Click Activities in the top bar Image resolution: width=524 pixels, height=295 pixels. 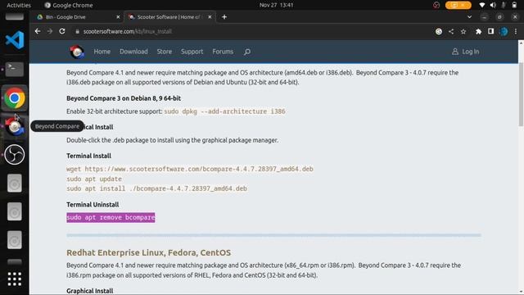(19, 5)
